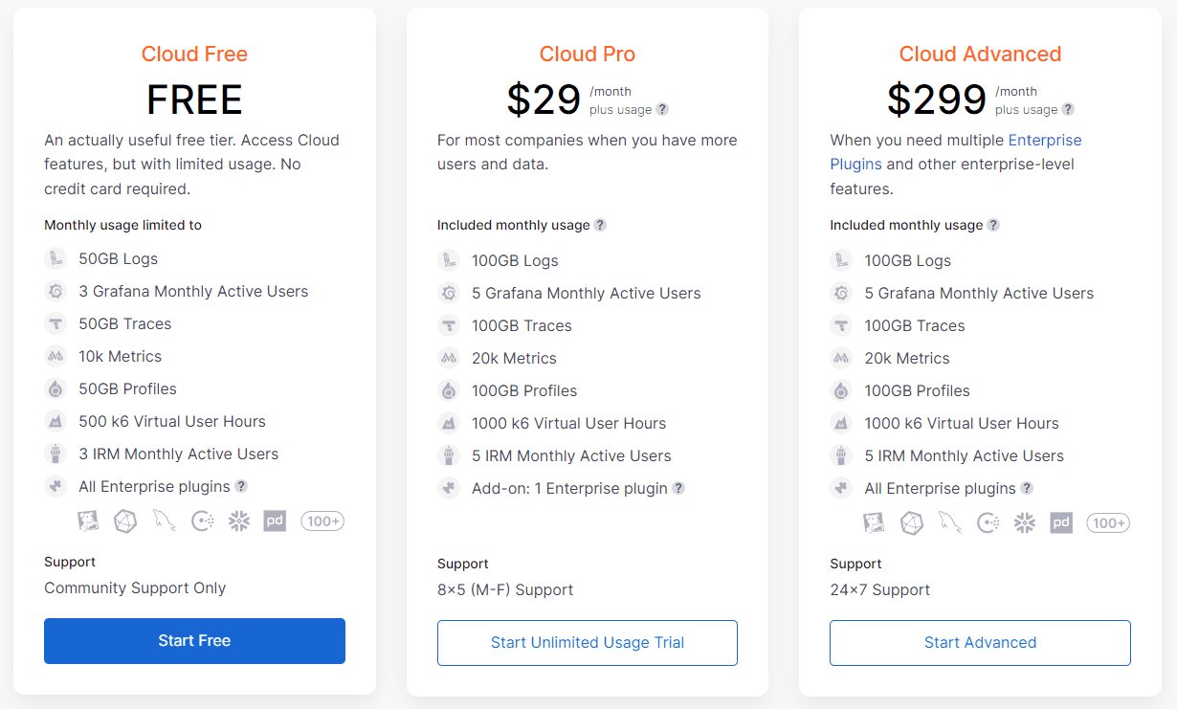This screenshot has width=1177, height=709.
Task: Click the Cloud Advanced plan title
Action: [980, 55]
